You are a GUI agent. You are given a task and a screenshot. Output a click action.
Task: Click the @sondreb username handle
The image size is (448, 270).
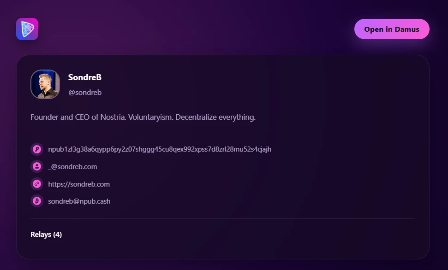point(84,93)
